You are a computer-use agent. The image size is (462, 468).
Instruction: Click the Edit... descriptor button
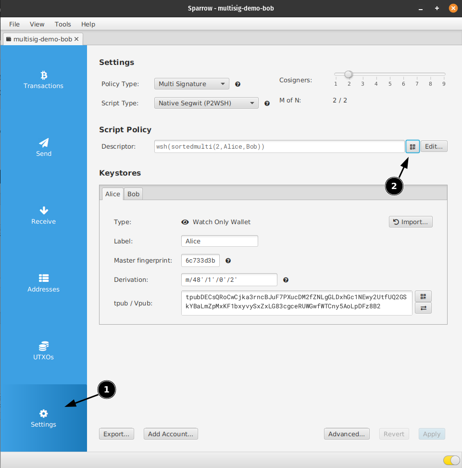coord(434,147)
